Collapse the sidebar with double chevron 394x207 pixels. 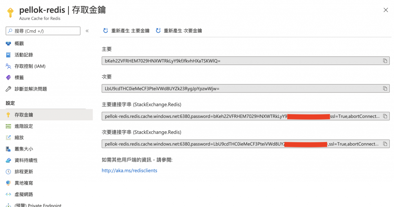[87, 31]
